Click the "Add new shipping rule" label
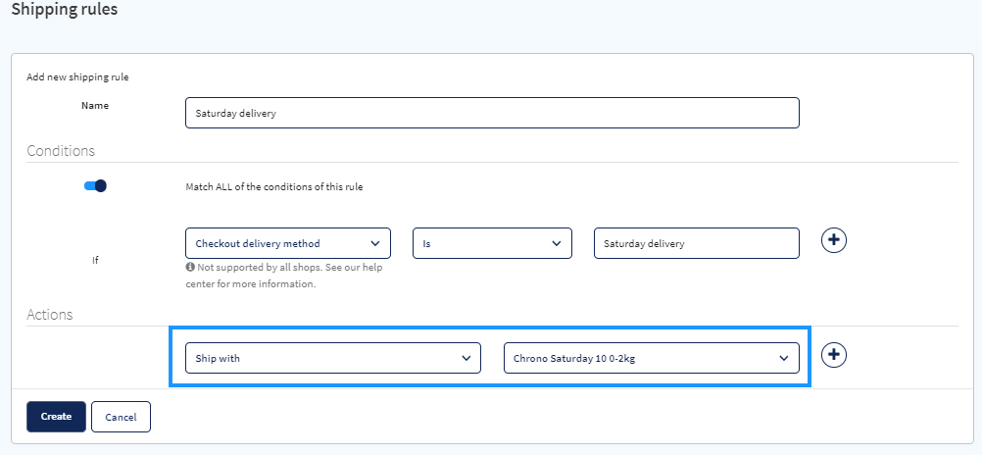The width and height of the screenshot is (982, 455). tap(77, 77)
